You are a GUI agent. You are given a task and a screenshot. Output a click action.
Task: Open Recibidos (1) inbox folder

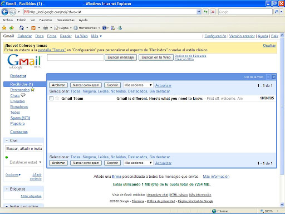pyautogui.click(x=22, y=84)
